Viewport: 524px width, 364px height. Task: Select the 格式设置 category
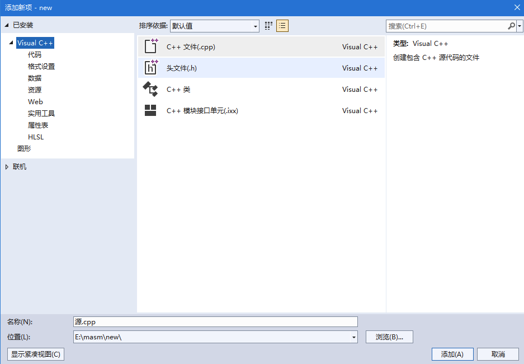pos(41,66)
